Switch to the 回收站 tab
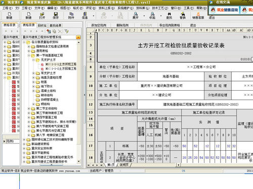This screenshot has width=253, height=189. point(42,26)
